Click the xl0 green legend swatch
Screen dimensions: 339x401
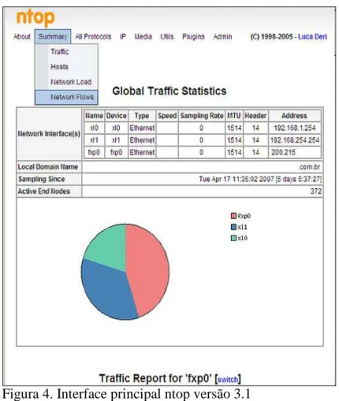point(233,238)
